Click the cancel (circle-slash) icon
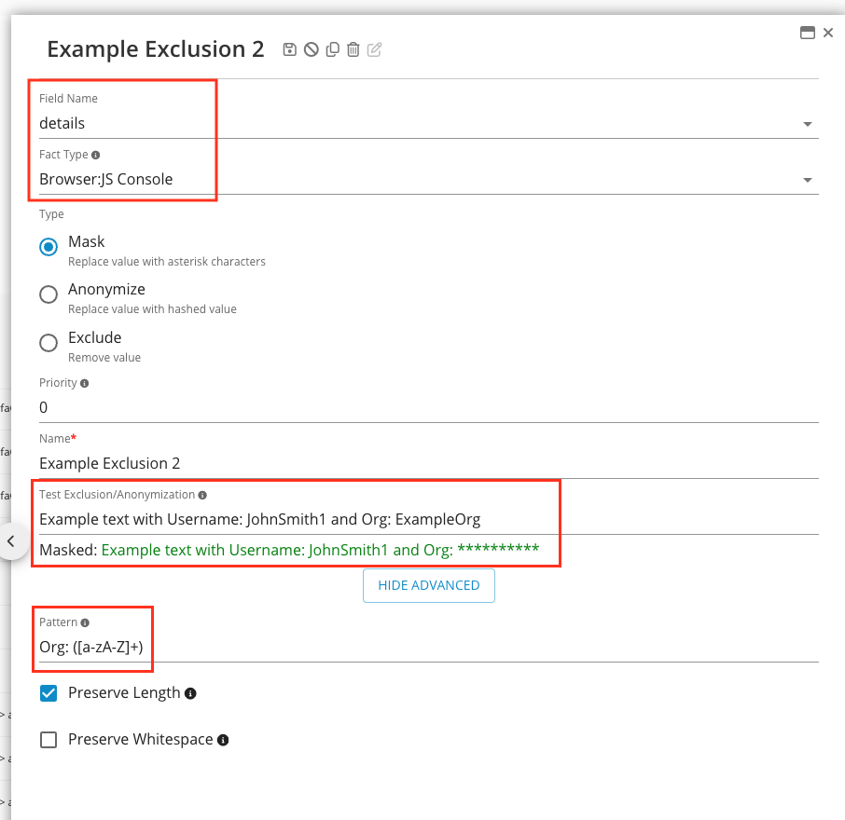 tap(311, 50)
